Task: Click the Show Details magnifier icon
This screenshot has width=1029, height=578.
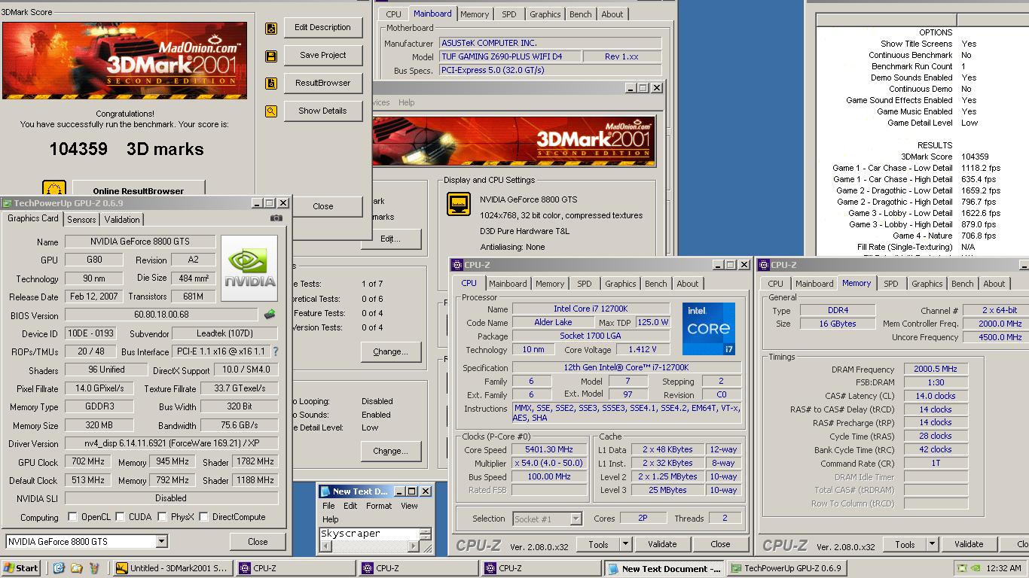Action: 271,111
